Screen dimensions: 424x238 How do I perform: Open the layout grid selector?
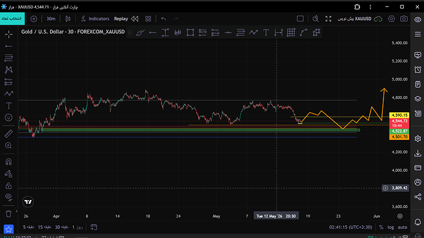[148, 18]
